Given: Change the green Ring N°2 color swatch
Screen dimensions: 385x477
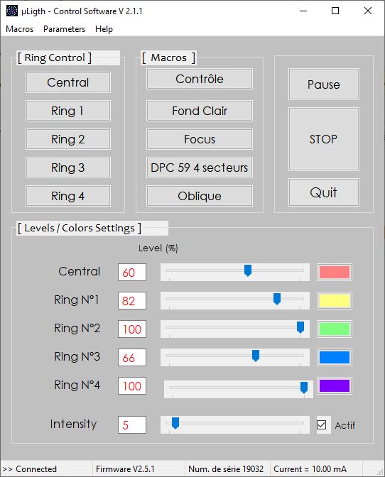Looking at the screenshot, I should click(334, 329).
